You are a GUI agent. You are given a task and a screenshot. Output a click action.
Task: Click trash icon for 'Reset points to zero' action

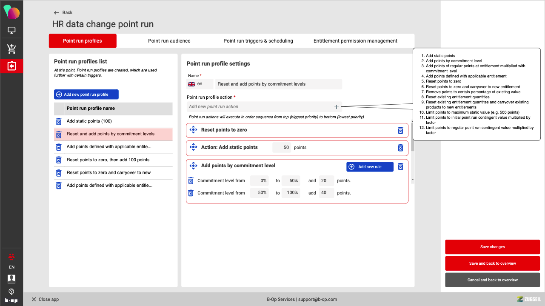coord(400,130)
